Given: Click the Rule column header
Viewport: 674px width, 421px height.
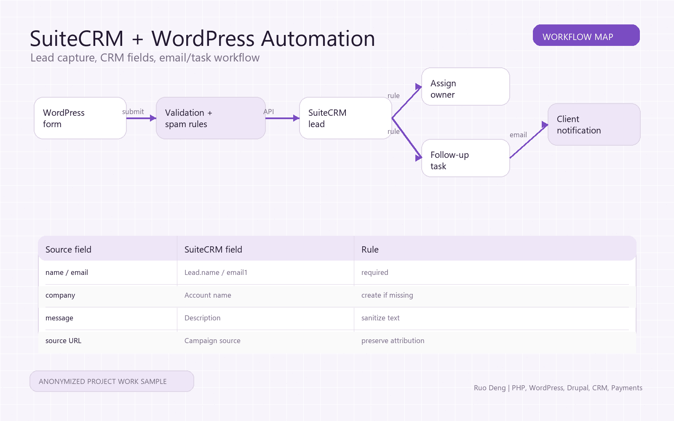Looking at the screenshot, I should [495, 249].
